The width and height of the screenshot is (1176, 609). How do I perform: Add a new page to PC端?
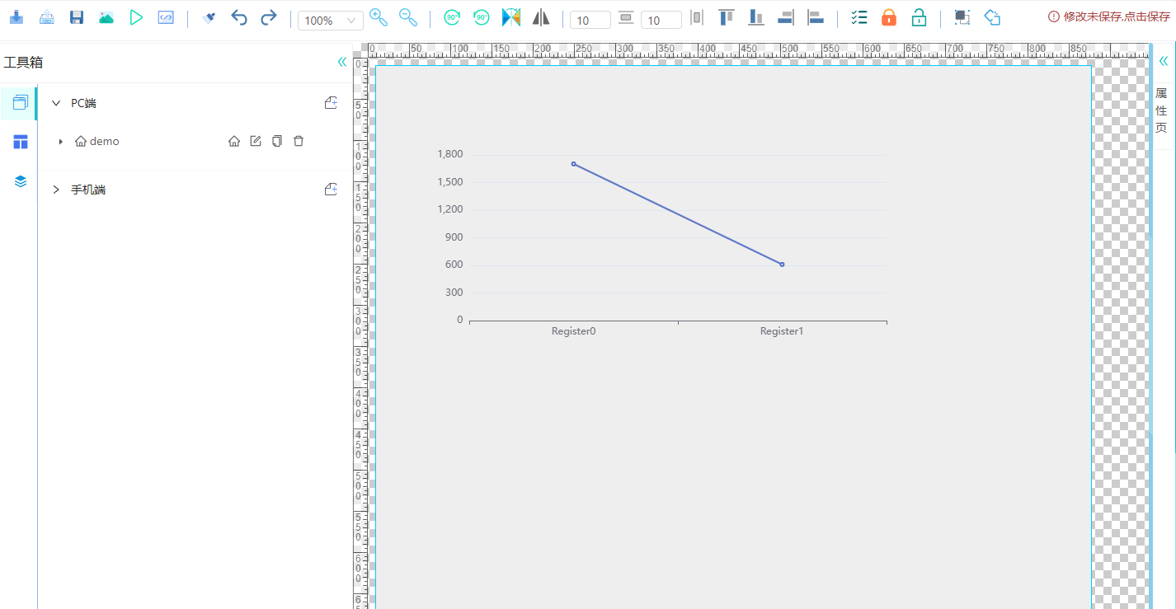[x=331, y=103]
